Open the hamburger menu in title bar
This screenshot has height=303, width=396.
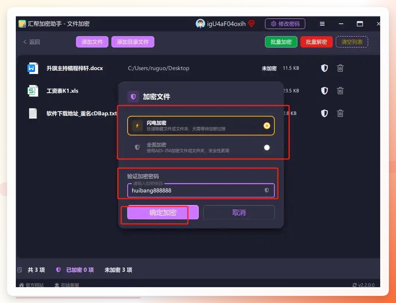[322, 24]
